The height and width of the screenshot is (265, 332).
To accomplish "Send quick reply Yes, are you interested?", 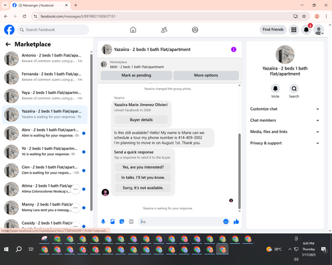I will click(143, 167).
